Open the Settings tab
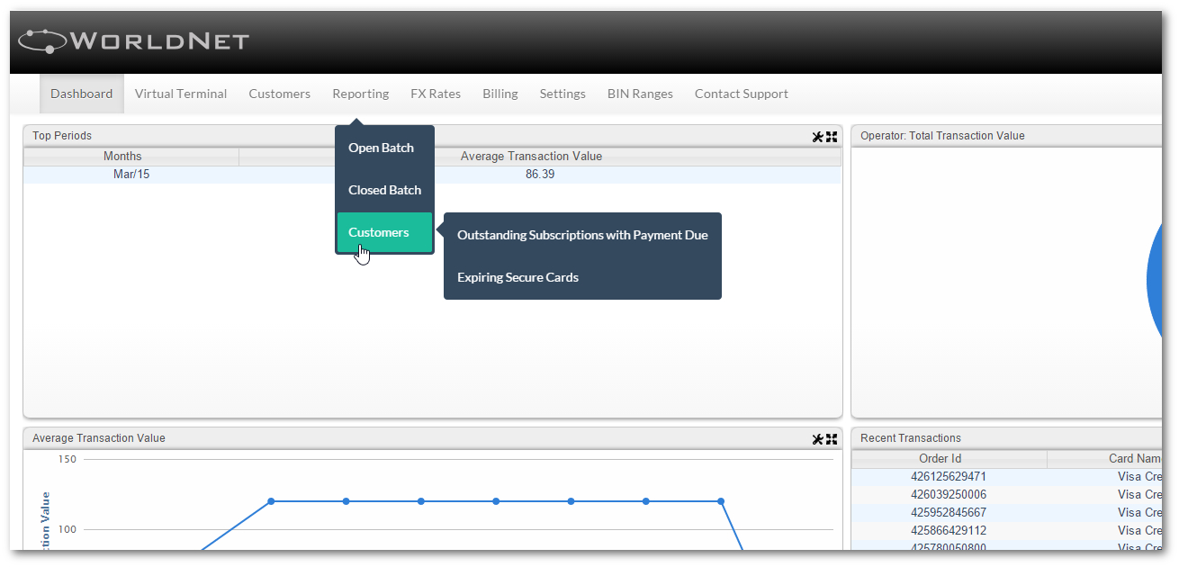 (562, 94)
